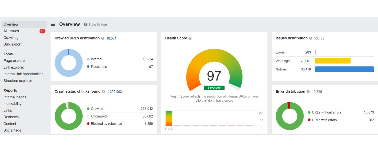Open the Page explorer tool
The width and height of the screenshot is (378, 151).
[15, 61]
